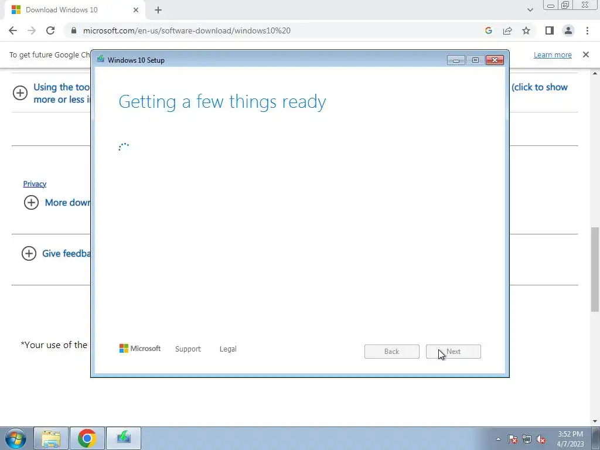Open Windows Explorer from the taskbar
This screenshot has width=600, height=450.
[51, 438]
